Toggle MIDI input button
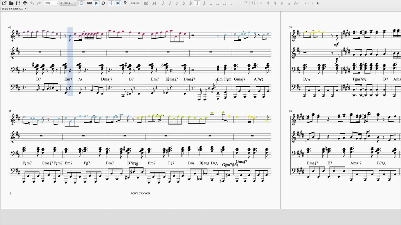The width and height of the screenshot is (401, 225). pos(81,3)
